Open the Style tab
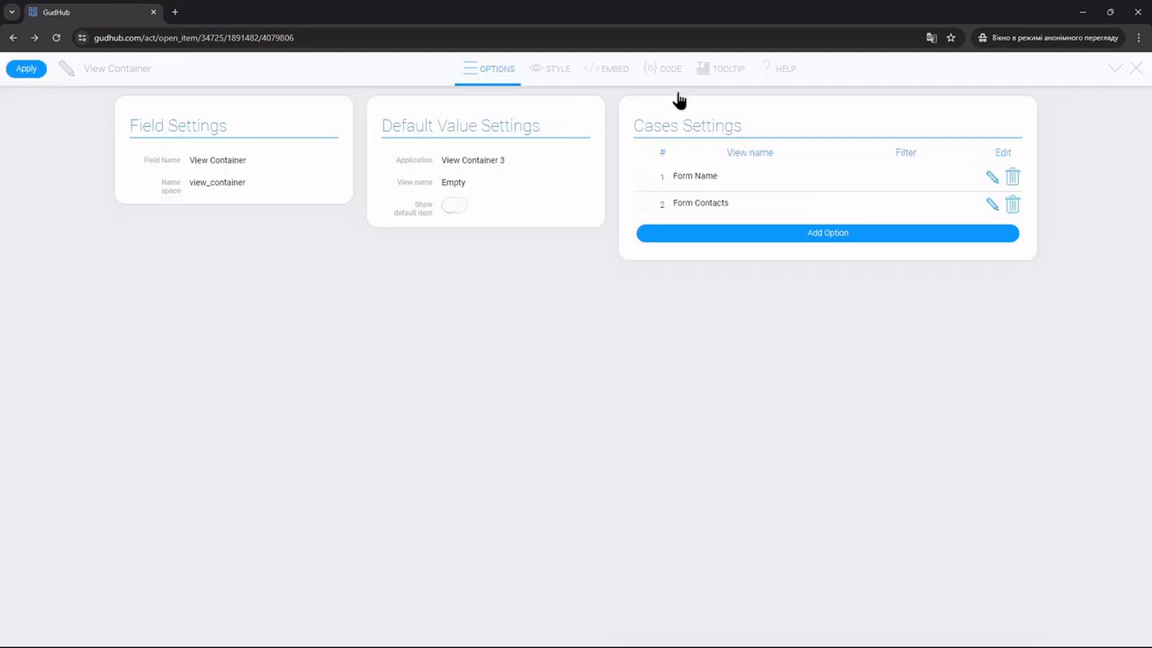This screenshot has width=1152, height=648. [550, 68]
